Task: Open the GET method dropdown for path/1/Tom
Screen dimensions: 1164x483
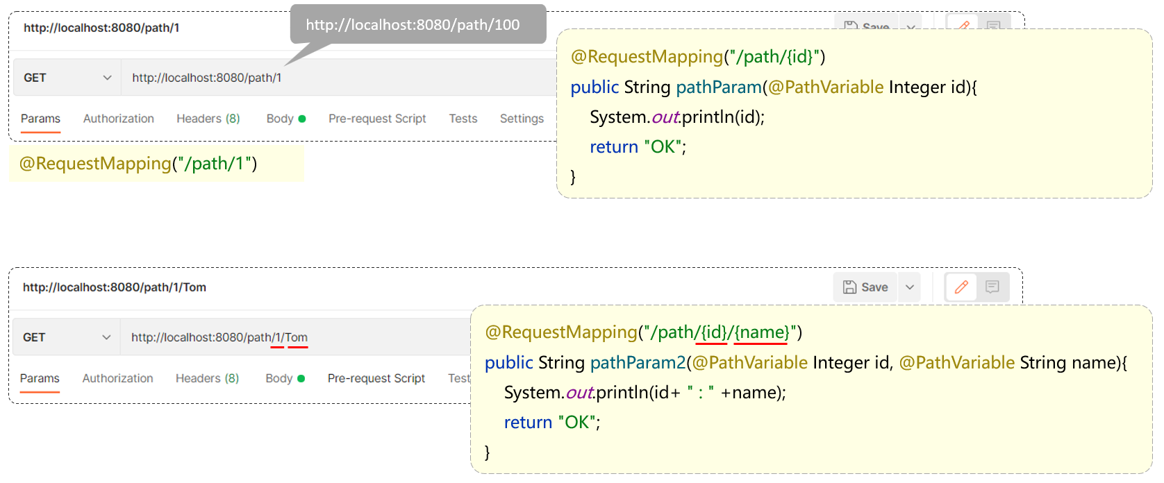Action: (67, 337)
